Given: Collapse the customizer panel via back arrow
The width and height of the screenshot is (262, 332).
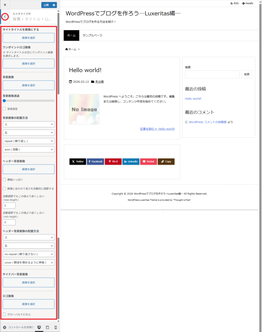Looking at the screenshot, I should click(5, 17).
